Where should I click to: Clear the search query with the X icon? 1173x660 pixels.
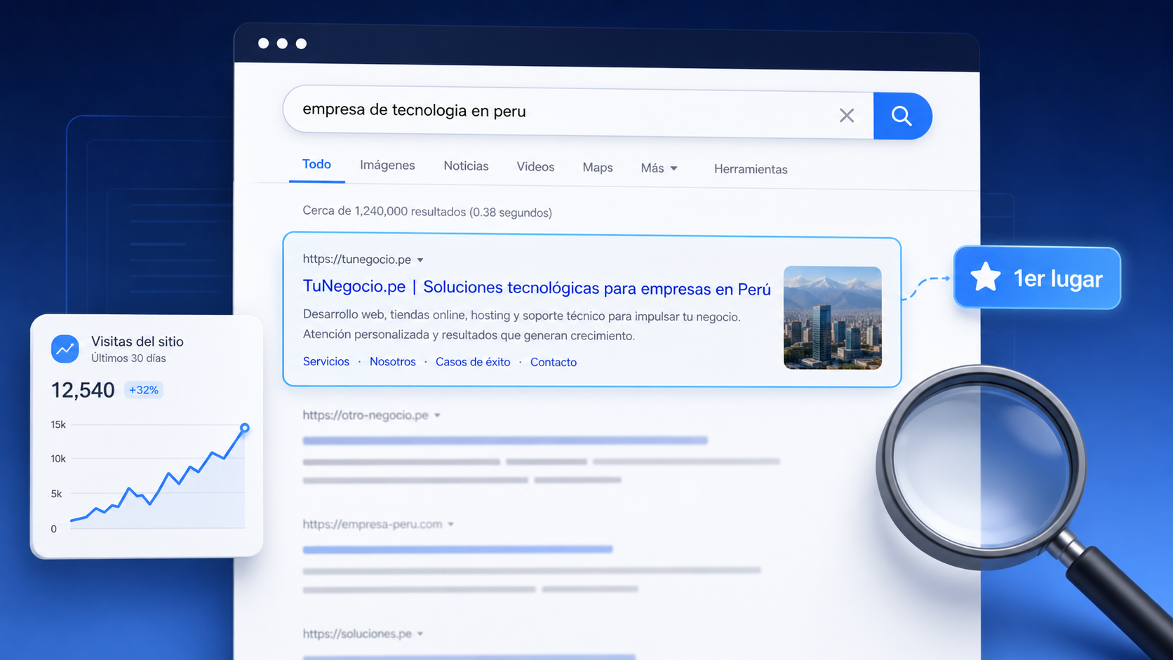tap(847, 115)
